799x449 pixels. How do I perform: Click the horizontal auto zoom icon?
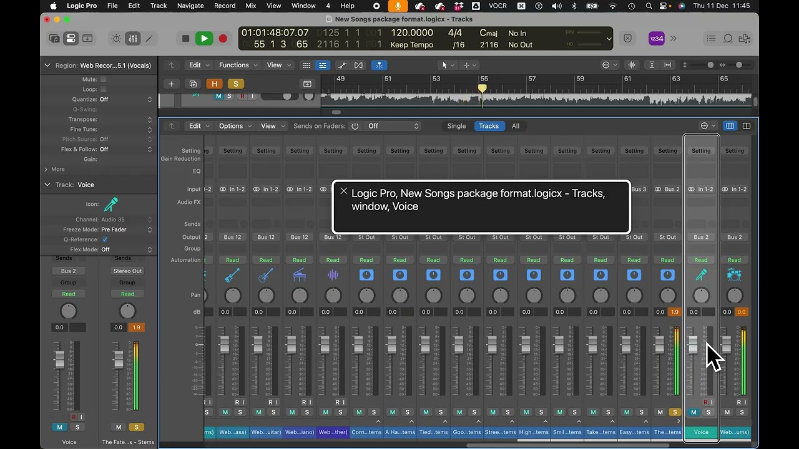tap(668, 65)
